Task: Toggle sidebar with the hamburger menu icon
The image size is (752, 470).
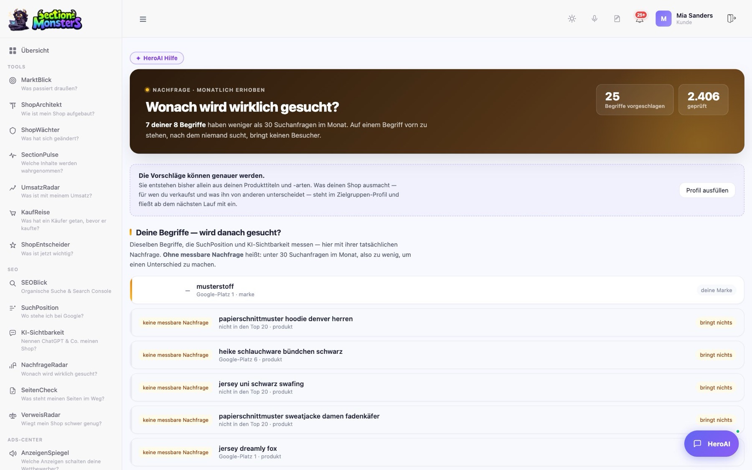Action: 143,19
